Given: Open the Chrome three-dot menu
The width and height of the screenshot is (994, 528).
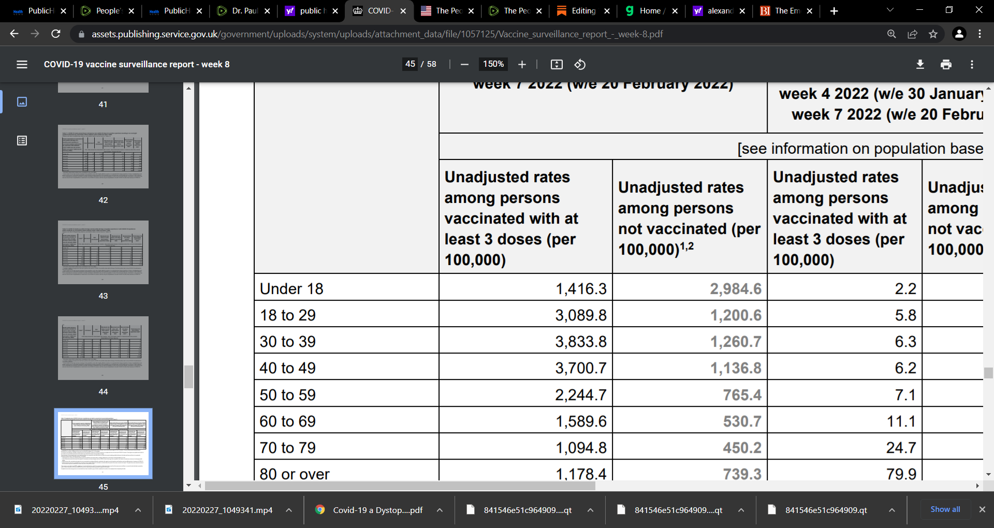Looking at the screenshot, I should [980, 34].
